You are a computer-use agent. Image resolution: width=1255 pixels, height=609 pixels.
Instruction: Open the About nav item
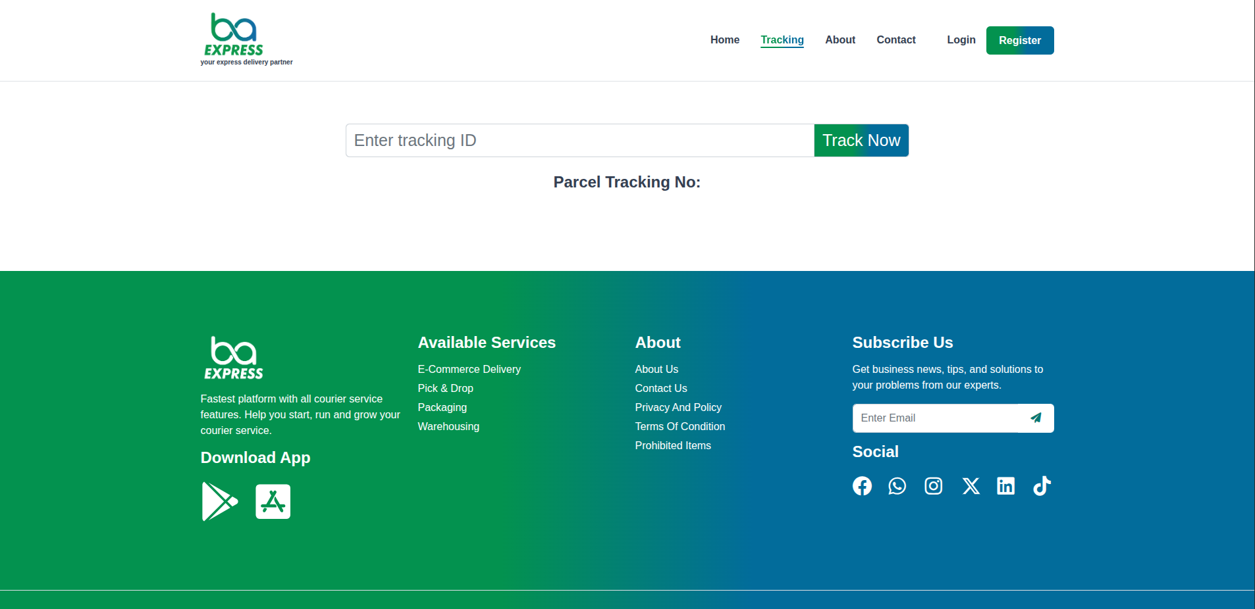840,40
